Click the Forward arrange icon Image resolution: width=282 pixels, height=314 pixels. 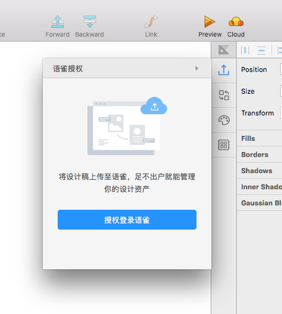click(58, 22)
